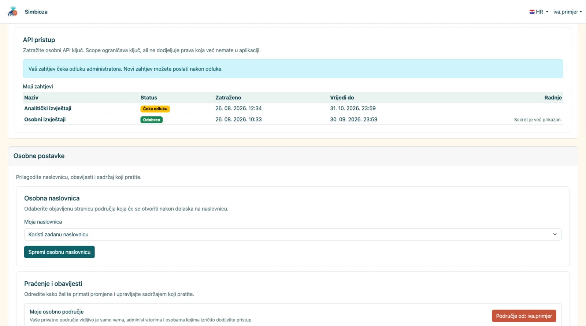Click the Croatian flag icon
The width and height of the screenshot is (586, 326).
532,12
